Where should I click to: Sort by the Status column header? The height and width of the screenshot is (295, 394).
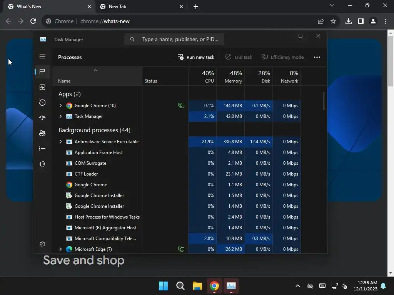(165, 76)
